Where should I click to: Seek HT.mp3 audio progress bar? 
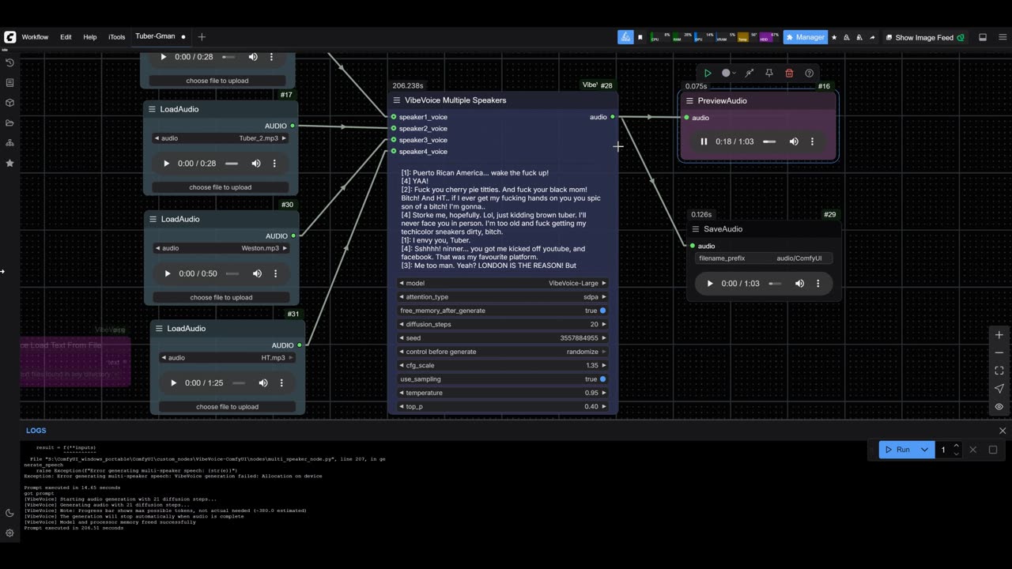coord(239,382)
